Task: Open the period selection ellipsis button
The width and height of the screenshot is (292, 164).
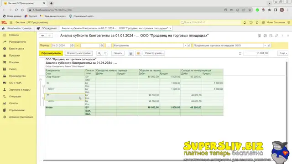Action: (x=109, y=46)
